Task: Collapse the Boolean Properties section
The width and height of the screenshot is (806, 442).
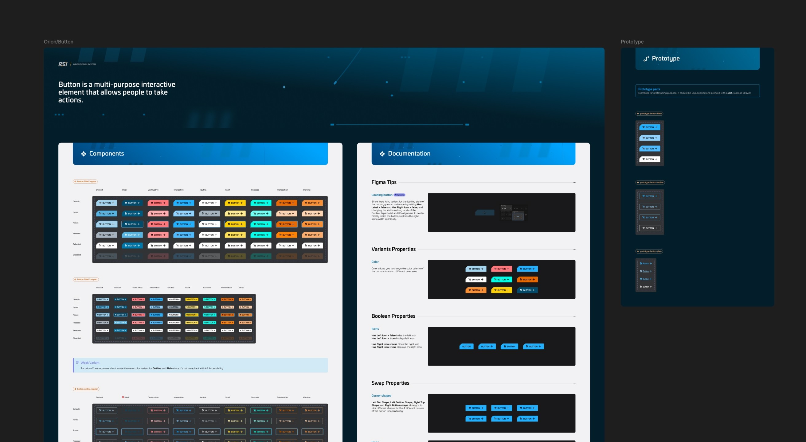Action: coord(574,316)
